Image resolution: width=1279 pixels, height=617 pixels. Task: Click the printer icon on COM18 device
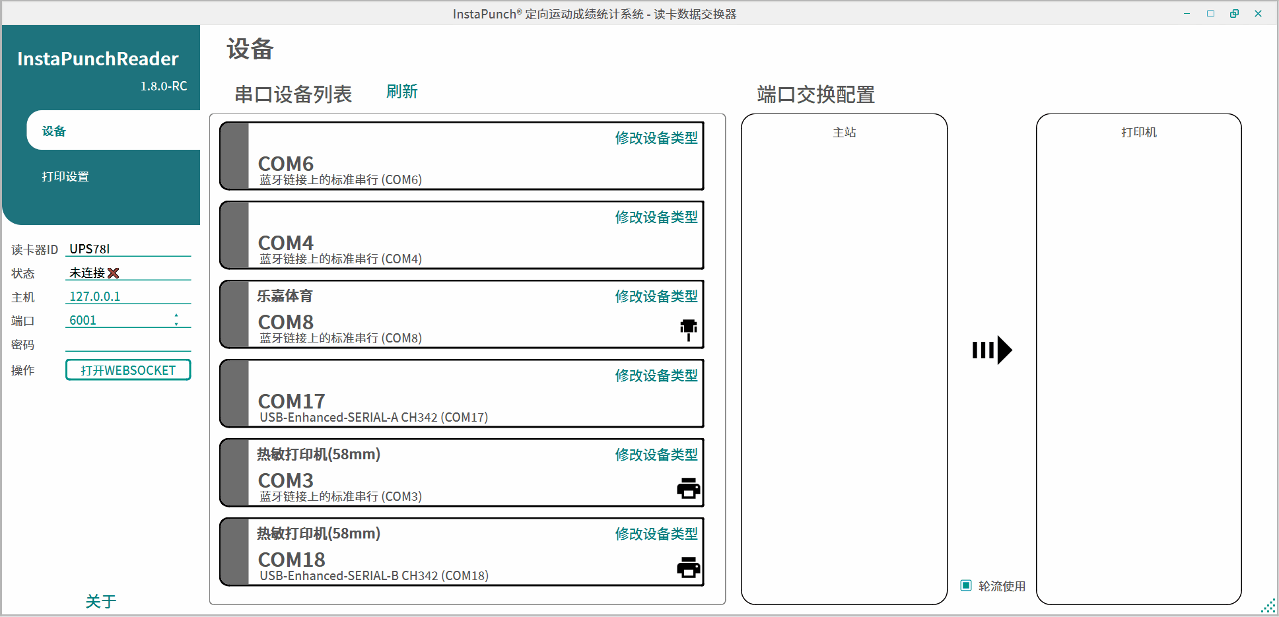688,568
